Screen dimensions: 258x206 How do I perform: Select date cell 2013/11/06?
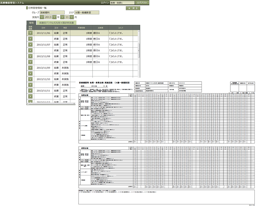(x=43, y=33)
